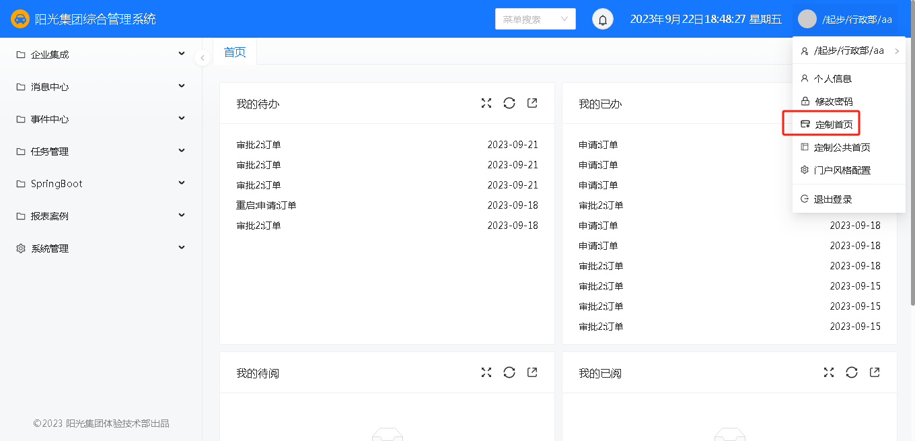Expand the 系统管理 menu
The width and height of the screenshot is (915, 441).
[101, 248]
